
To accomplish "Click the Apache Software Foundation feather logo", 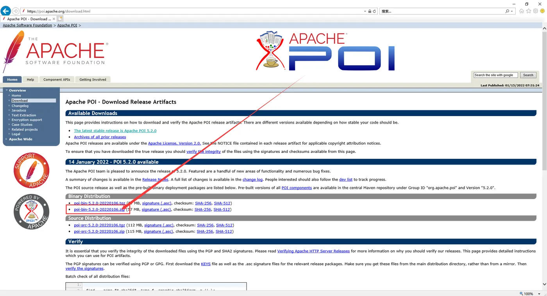I will pyautogui.click(x=55, y=51).
